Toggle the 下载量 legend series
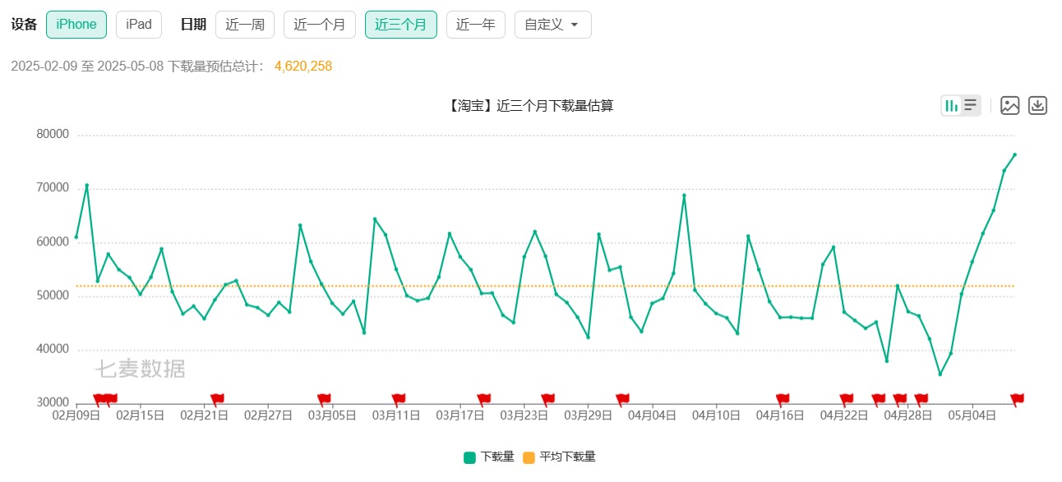 point(489,457)
